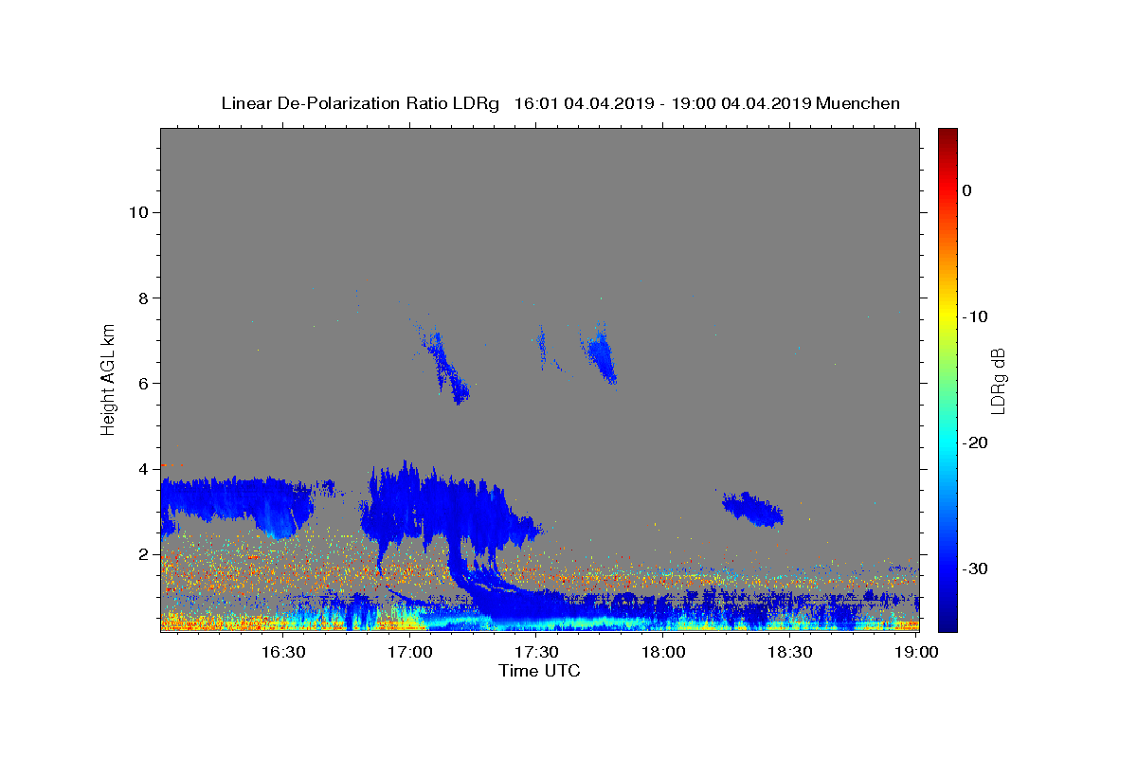Screen dimensions: 1137x758
Task: Click the colorbar value -20 label
Action: pos(974,442)
